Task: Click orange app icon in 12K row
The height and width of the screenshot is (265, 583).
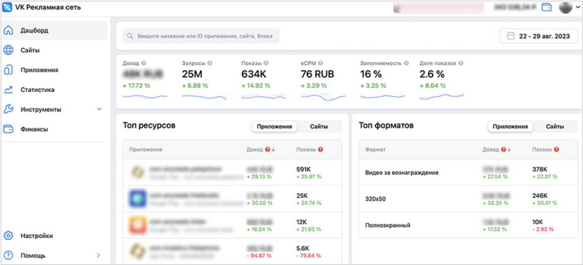Action: click(137, 225)
